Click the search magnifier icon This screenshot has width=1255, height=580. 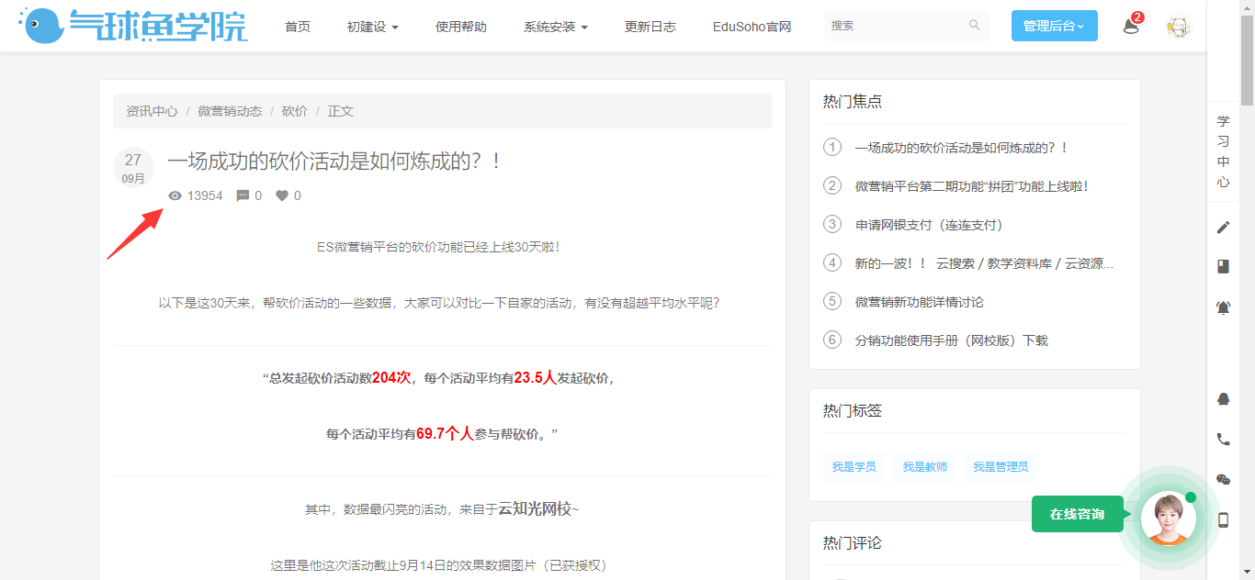974,26
